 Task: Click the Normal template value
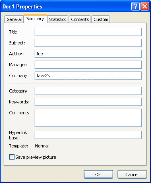42,146
